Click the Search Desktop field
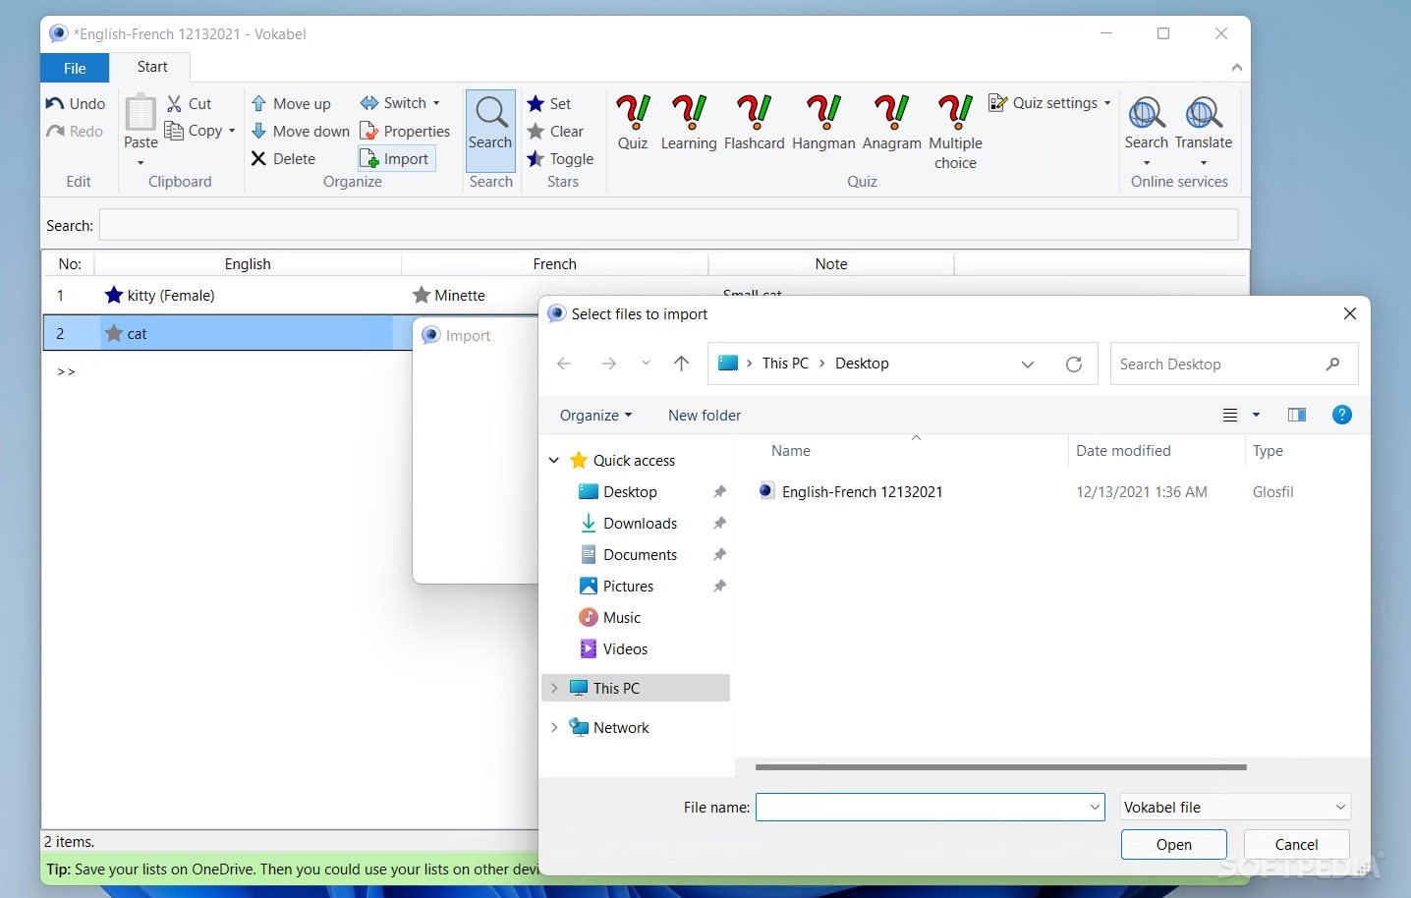The image size is (1411, 898). [x=1233, y=364]
